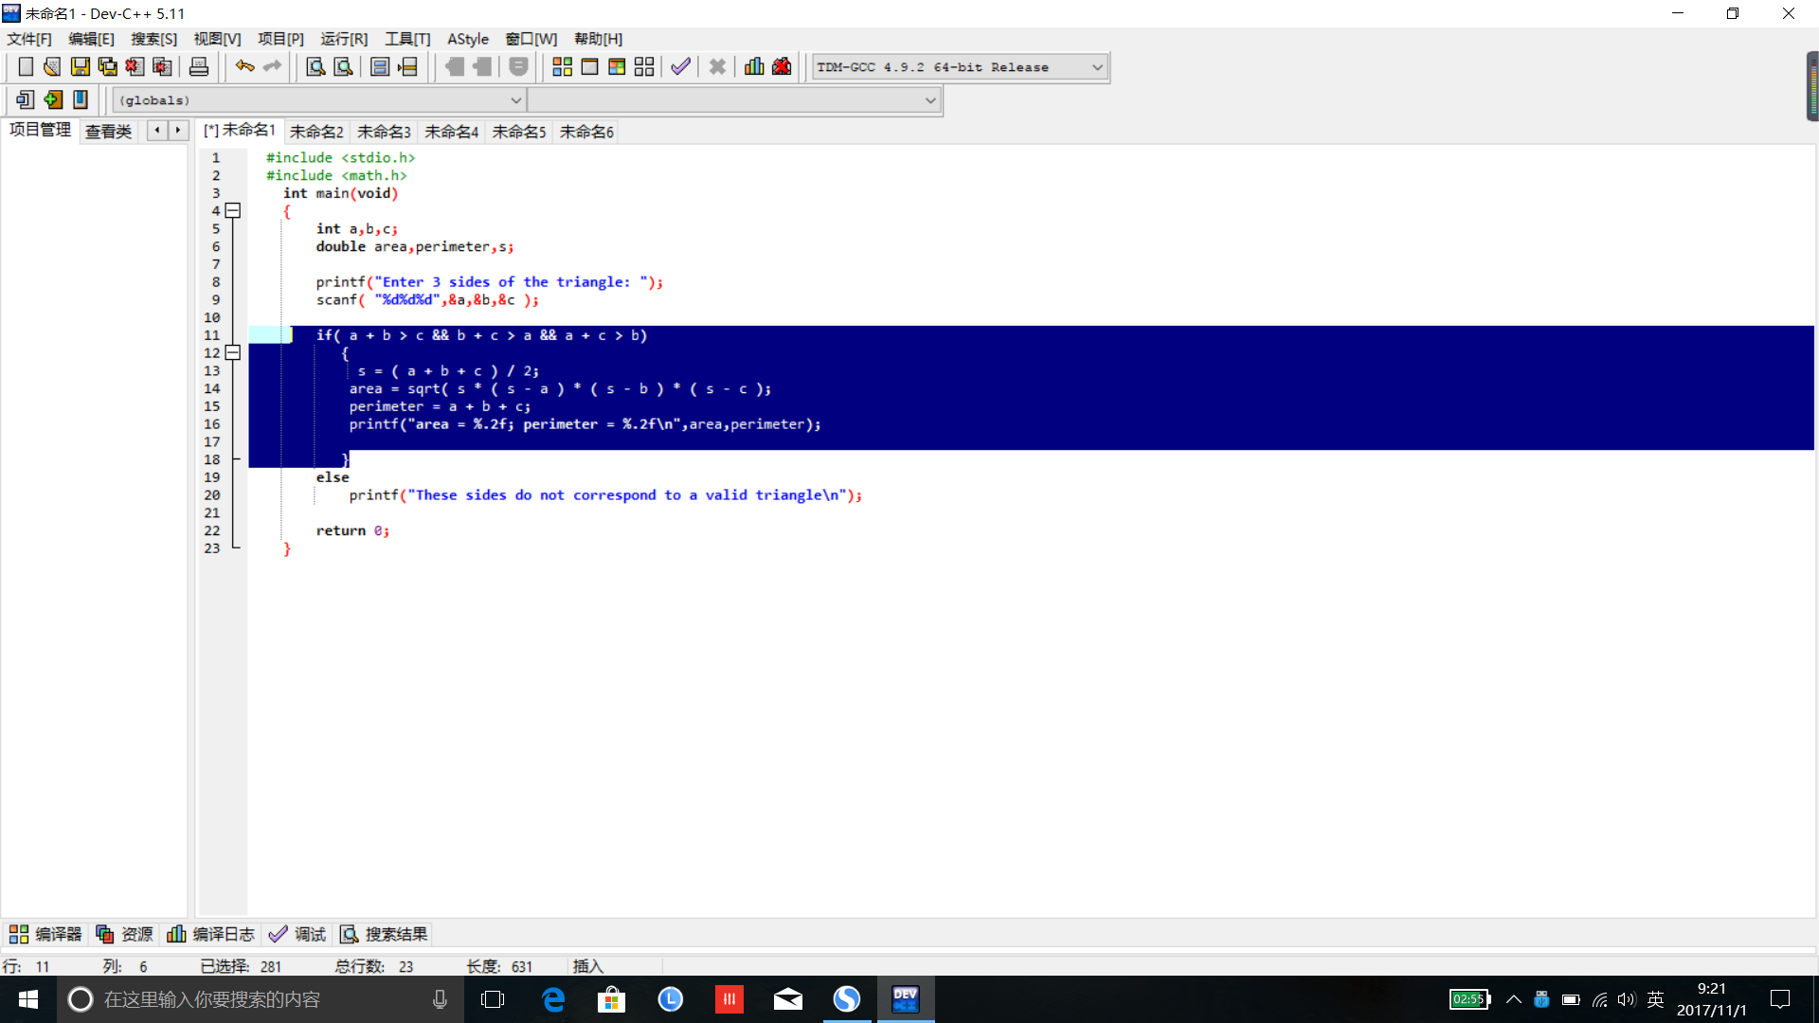Screen dimensions: 1819x1023
Task: Compile and run the program
Action: (x=617, y=67)
